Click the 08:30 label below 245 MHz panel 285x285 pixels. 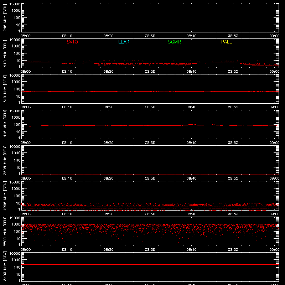pos(150,36)
